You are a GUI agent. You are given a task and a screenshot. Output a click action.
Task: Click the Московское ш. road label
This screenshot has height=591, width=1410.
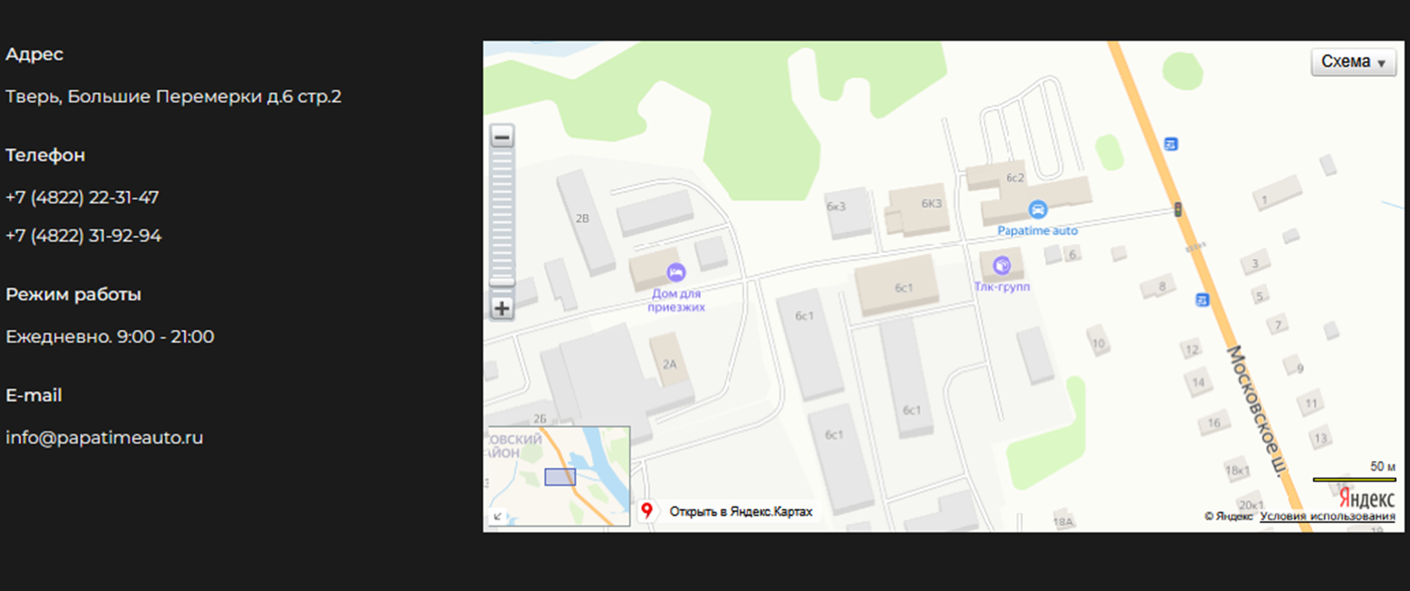tap(1258, 411)
